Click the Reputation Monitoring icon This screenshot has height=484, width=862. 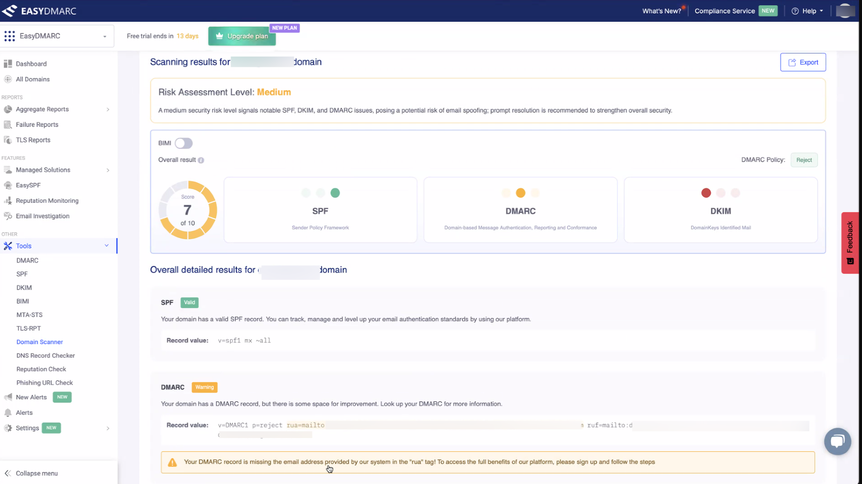point(8,201)
